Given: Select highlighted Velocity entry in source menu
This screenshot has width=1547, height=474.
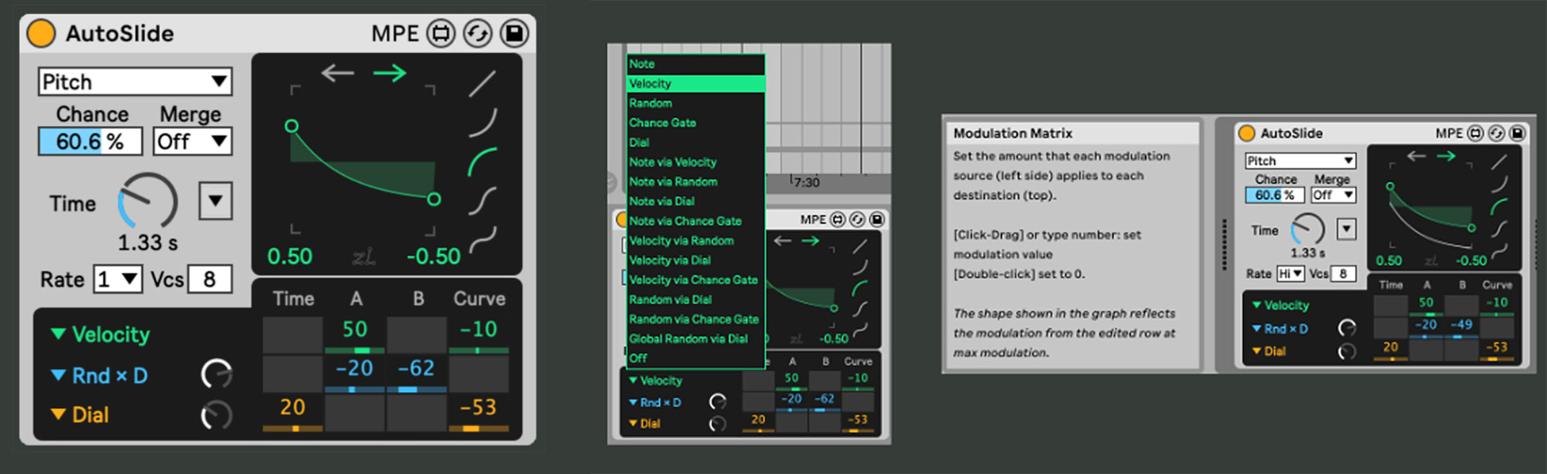Looking at the screenshot, I should click(x=696, y=84).
